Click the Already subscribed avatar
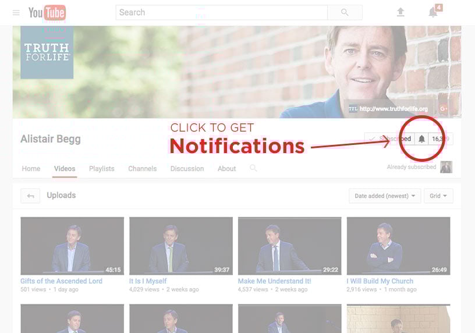This screenshot has width=475, height=333. (x=446, y=167)
